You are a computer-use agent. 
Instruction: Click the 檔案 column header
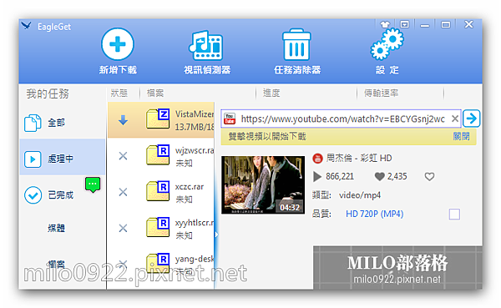155,93
